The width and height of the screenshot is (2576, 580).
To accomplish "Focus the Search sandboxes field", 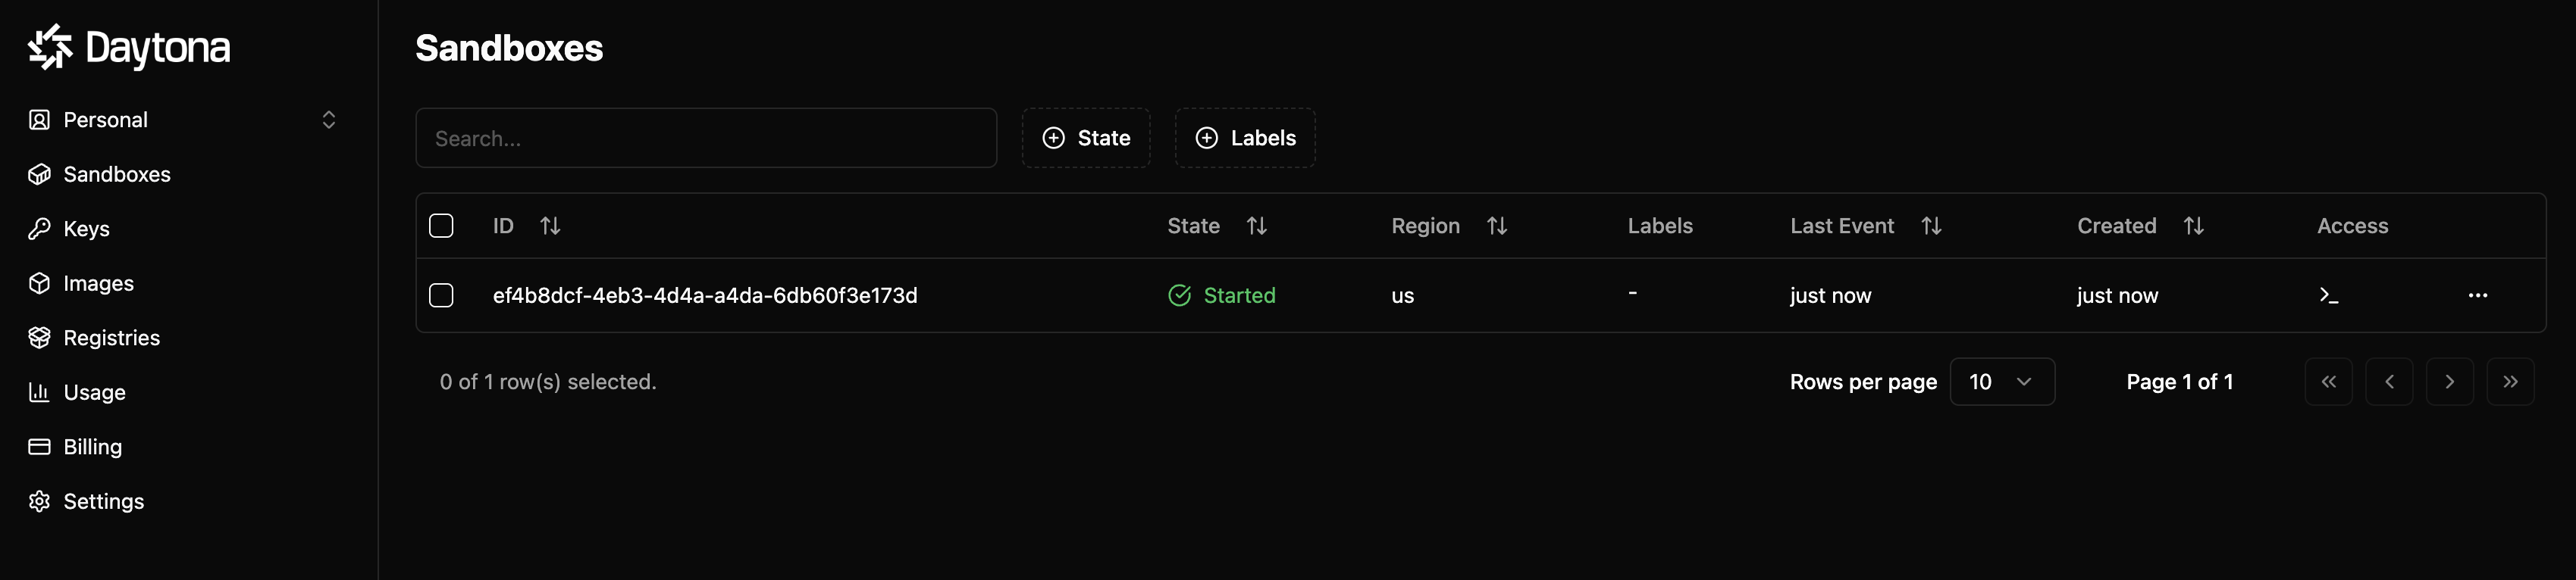I will (x=706, y=138).
